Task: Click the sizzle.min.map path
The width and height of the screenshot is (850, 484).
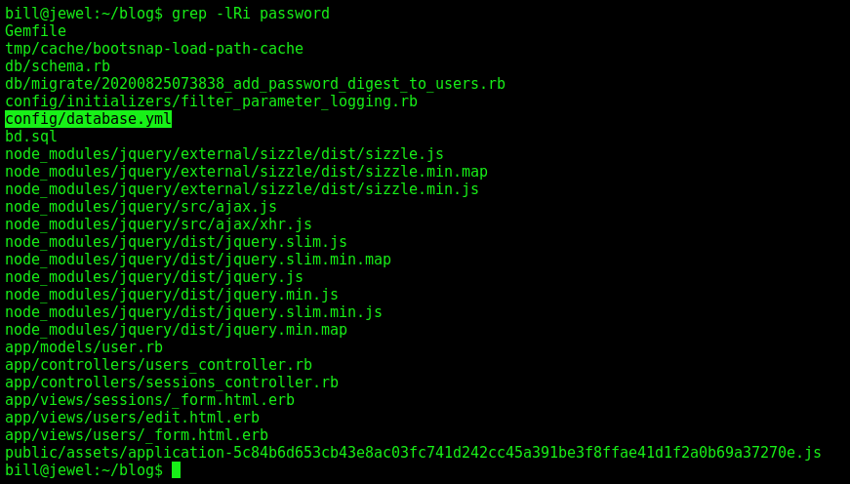Action: pyautogui.click(x=246, y=172)
